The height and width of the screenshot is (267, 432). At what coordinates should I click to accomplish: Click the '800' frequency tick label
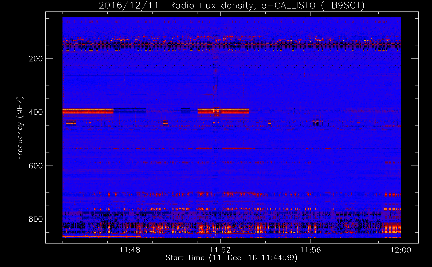pyautogui.click(x=36, y=219)
